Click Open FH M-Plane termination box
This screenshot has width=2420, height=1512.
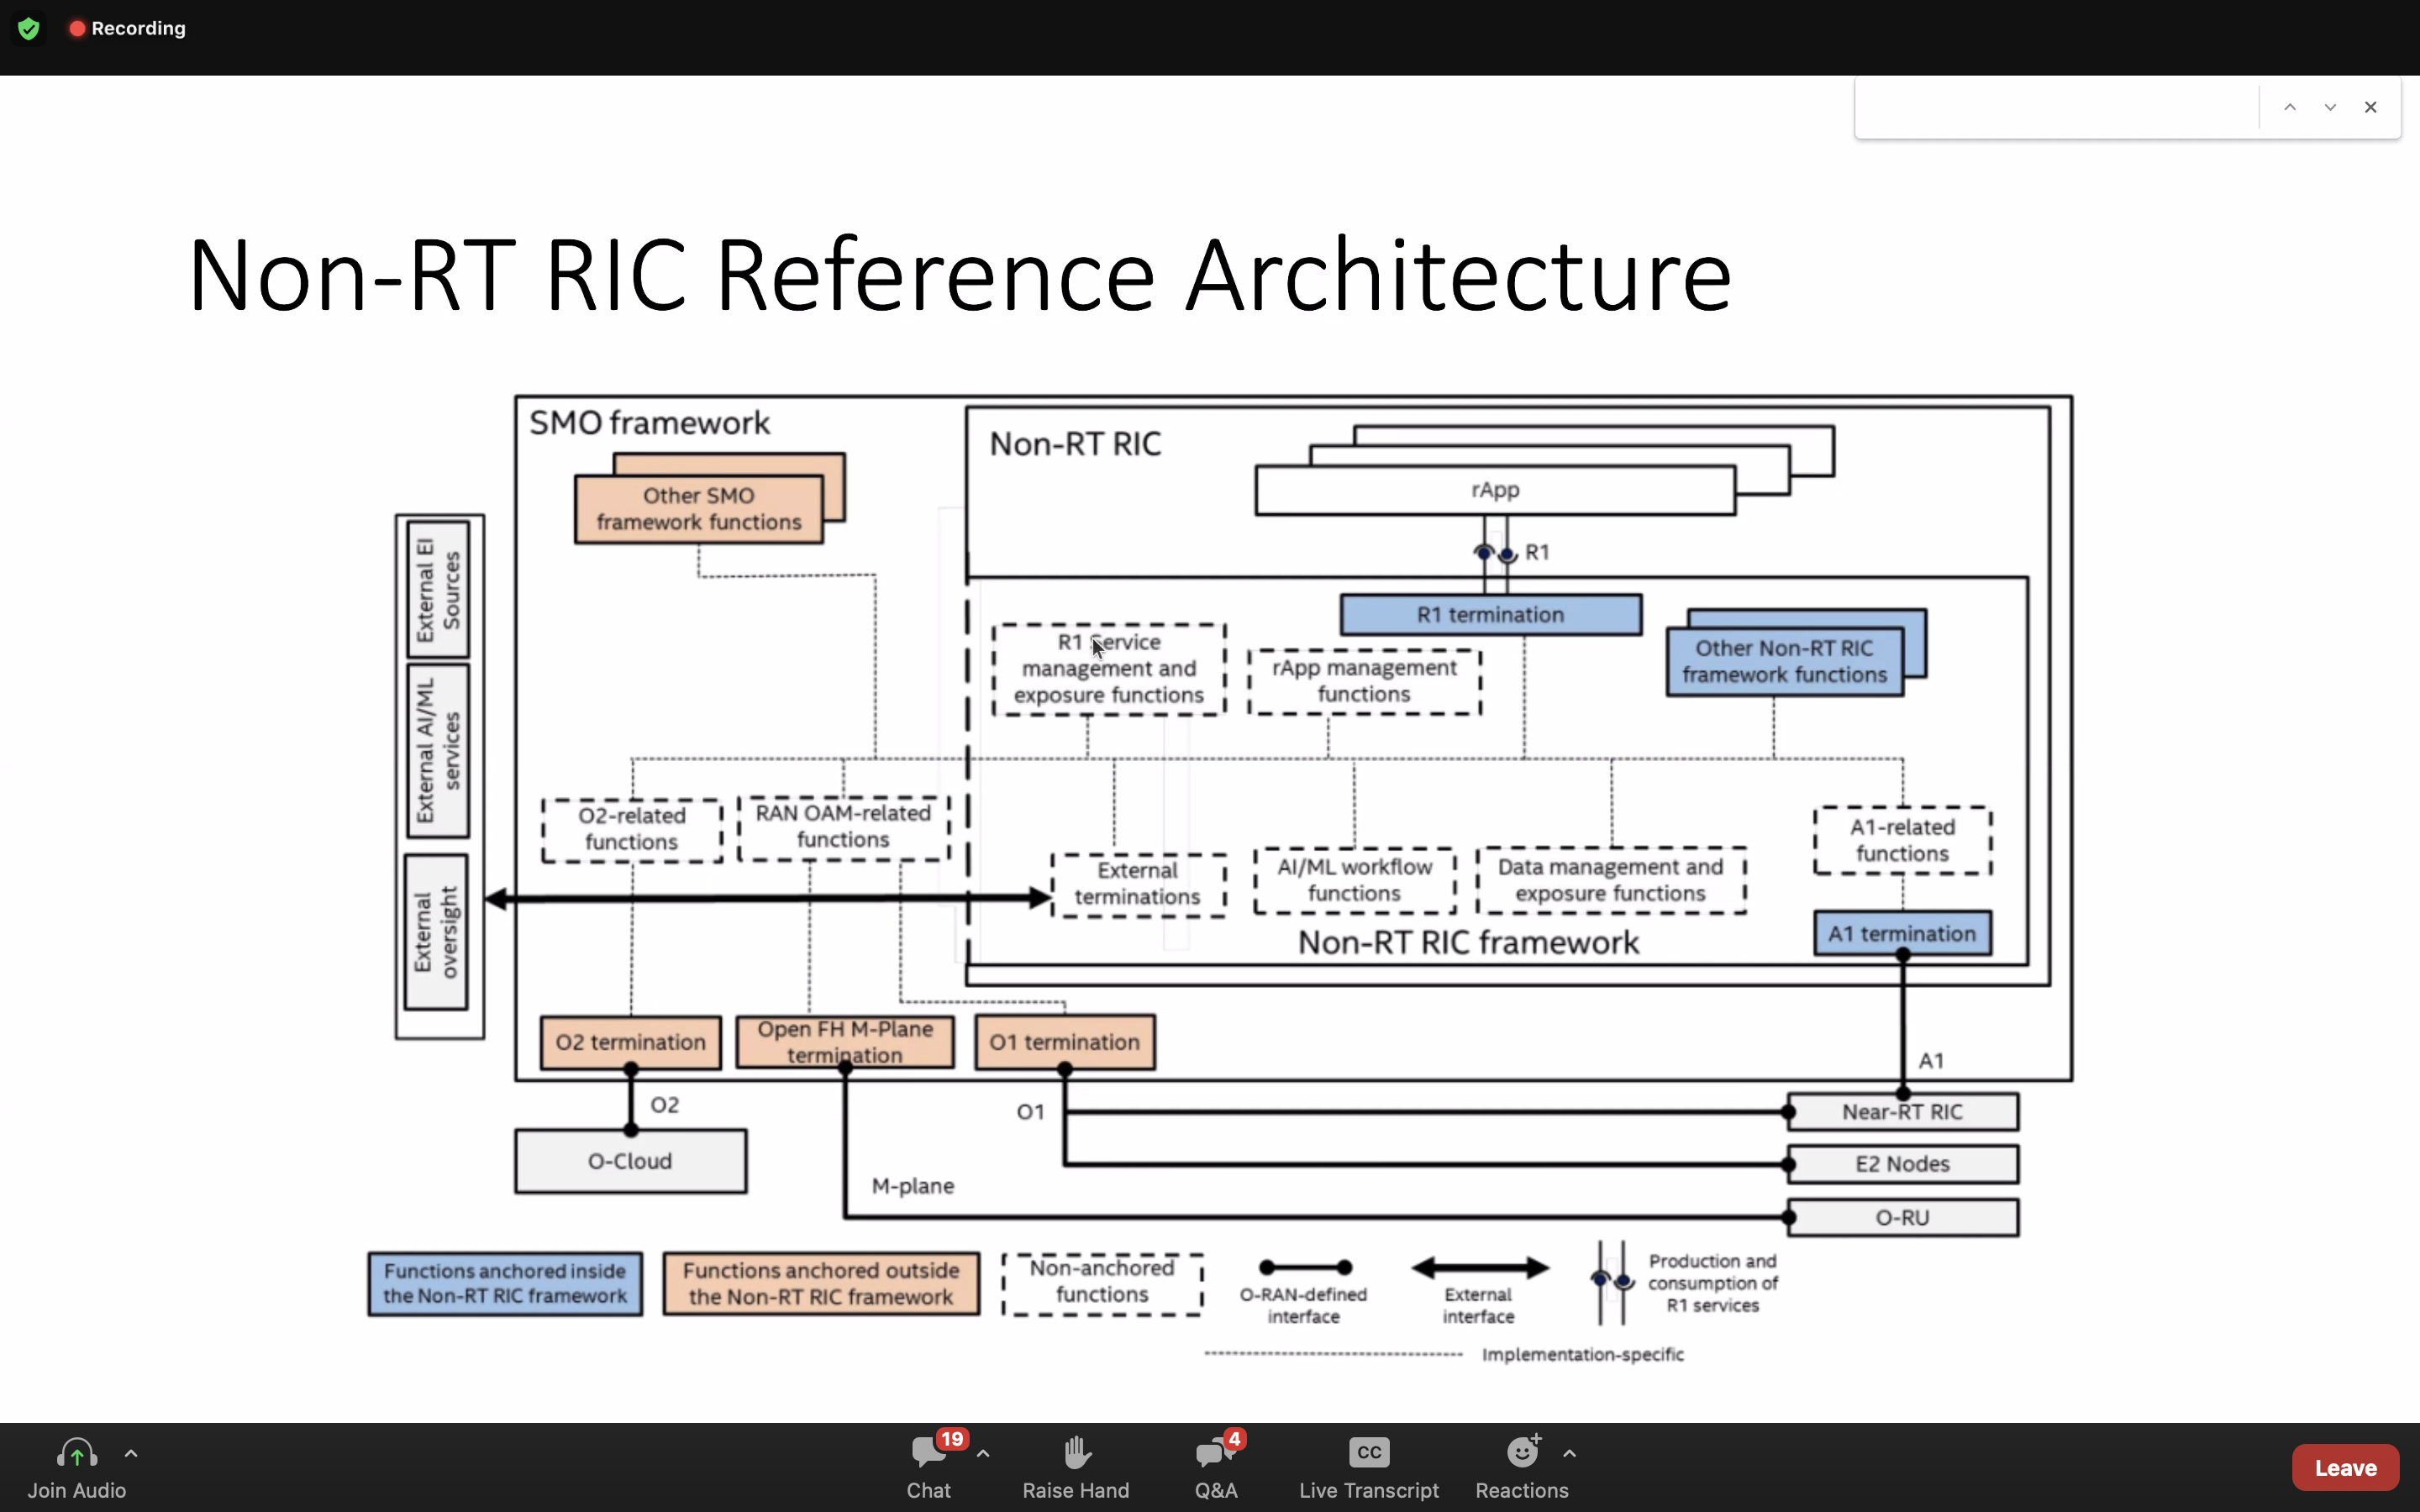tap(845, 1042)
